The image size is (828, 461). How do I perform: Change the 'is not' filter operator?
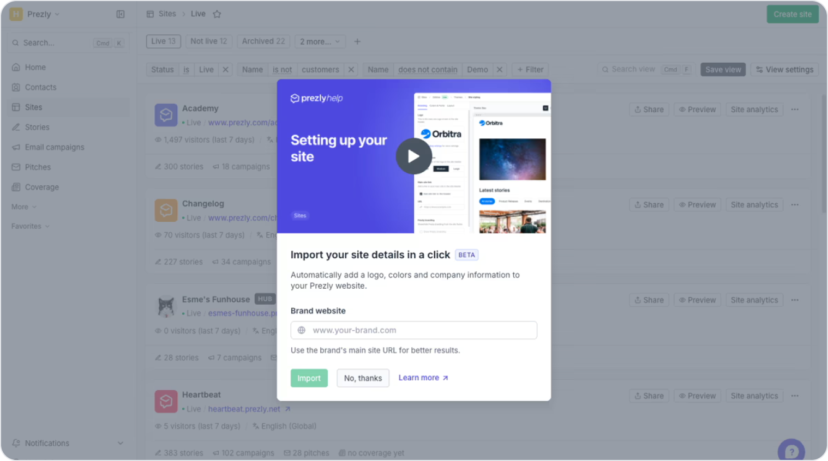click(x=282, y=70)
